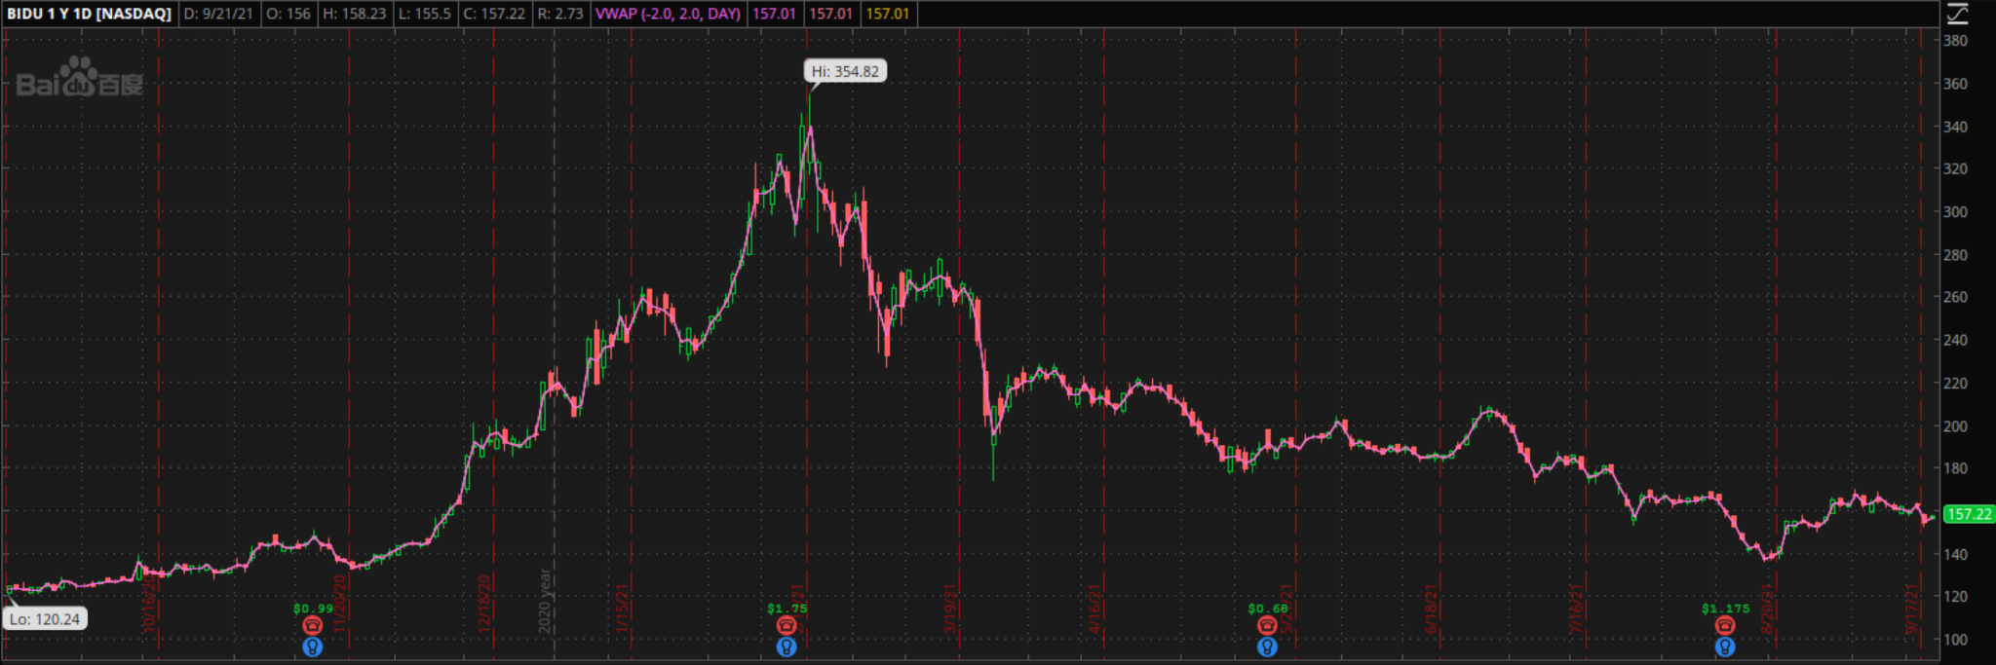Viewport: 1996px width, 665px height.
Task: Click the green 157.22 last price tag
Action: point(1969,514)
